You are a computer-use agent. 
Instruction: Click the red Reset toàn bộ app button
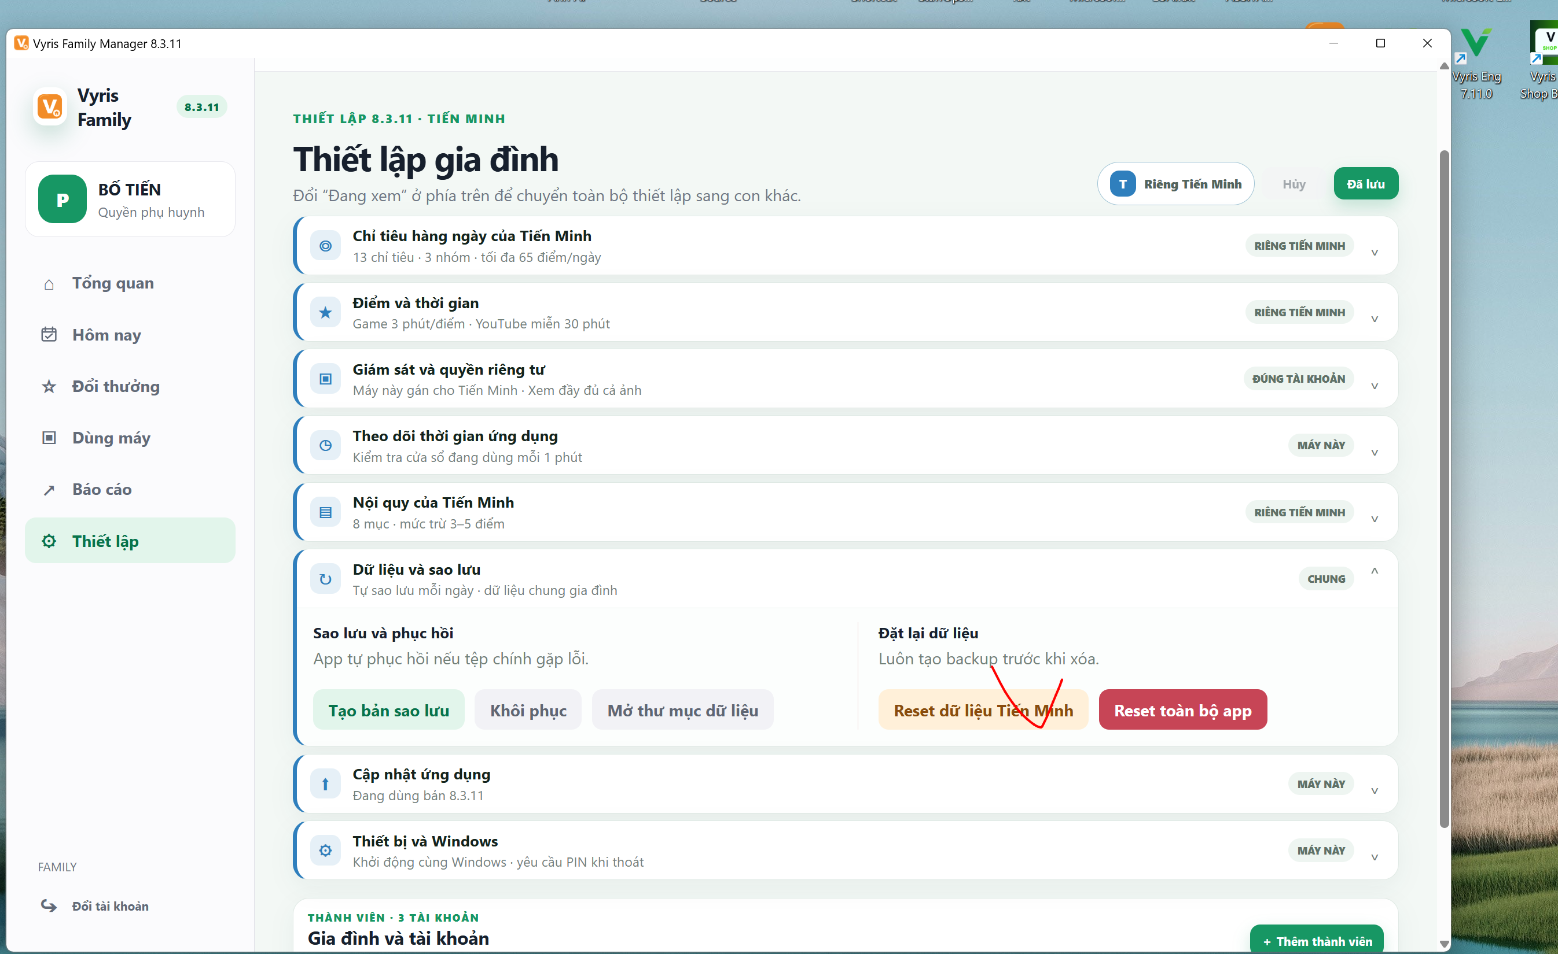pos(1183,710)
